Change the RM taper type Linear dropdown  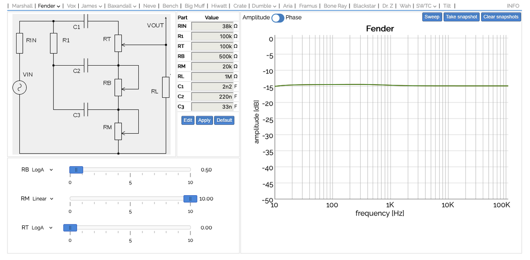click(x=43, y=199)
